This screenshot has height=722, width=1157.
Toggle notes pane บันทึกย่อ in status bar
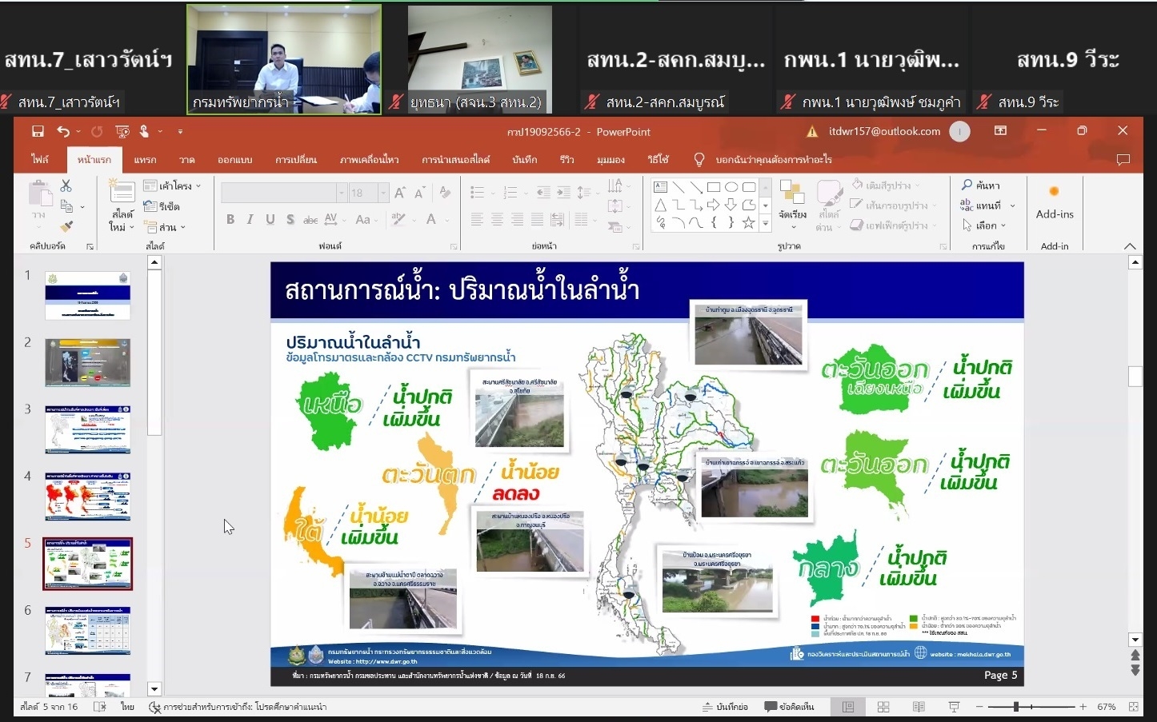[x=725, y=707]
